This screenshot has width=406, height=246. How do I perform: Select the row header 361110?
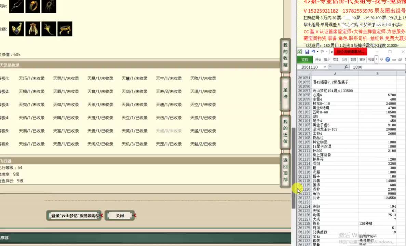(x=304, y=146)
